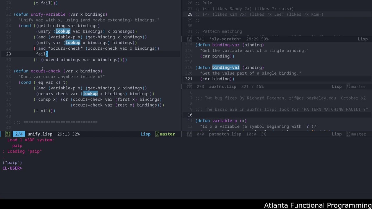This screenshot has width=372, height=209.
Task: Click the rjf@cs.berkeley.edu email in the comment
Action: tap(312, 98)
